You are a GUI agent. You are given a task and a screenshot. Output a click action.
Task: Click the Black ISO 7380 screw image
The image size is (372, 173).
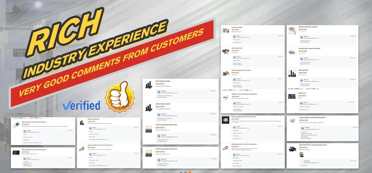(82, 122)
